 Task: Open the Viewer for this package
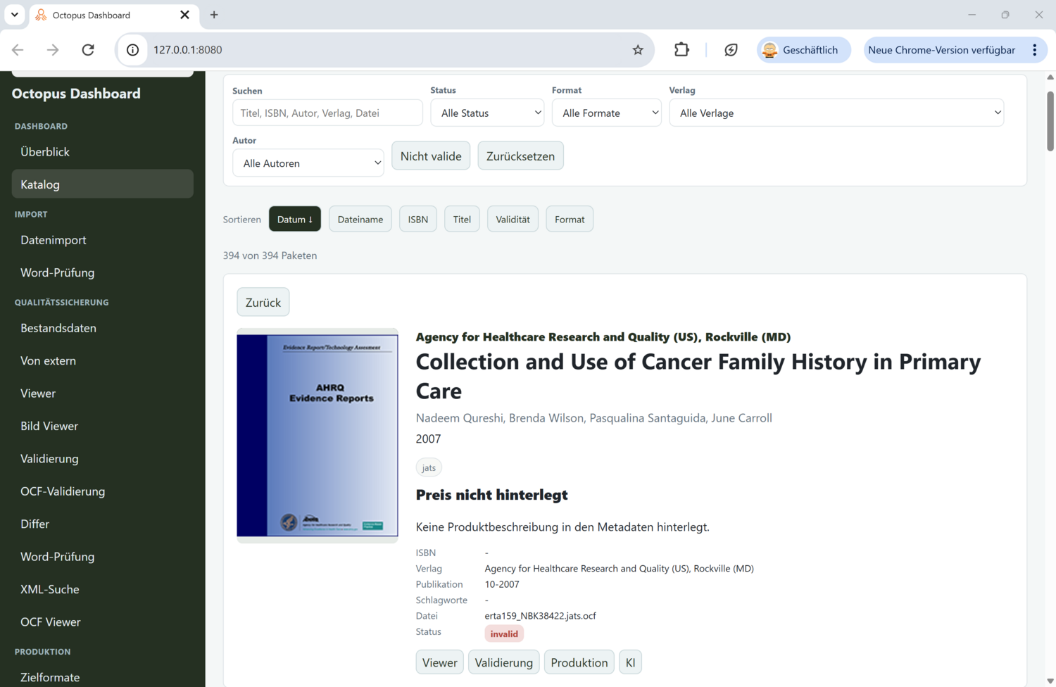tap(439, 662)
